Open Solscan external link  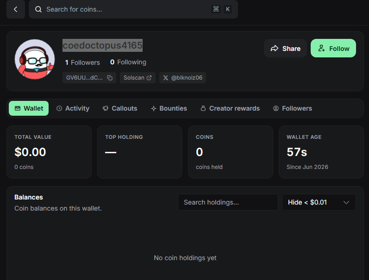138,78
